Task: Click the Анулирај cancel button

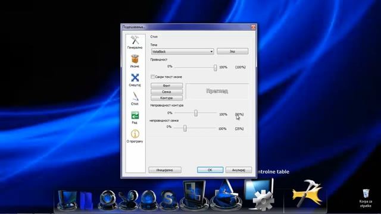Action: (239, 170)
